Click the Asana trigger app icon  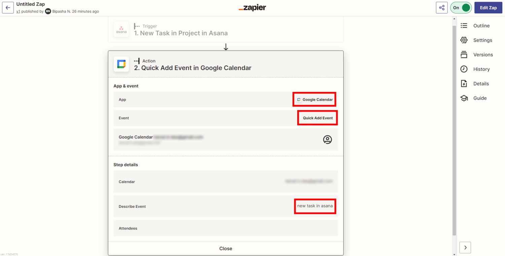pyautogui.click(x=121, y=30)
